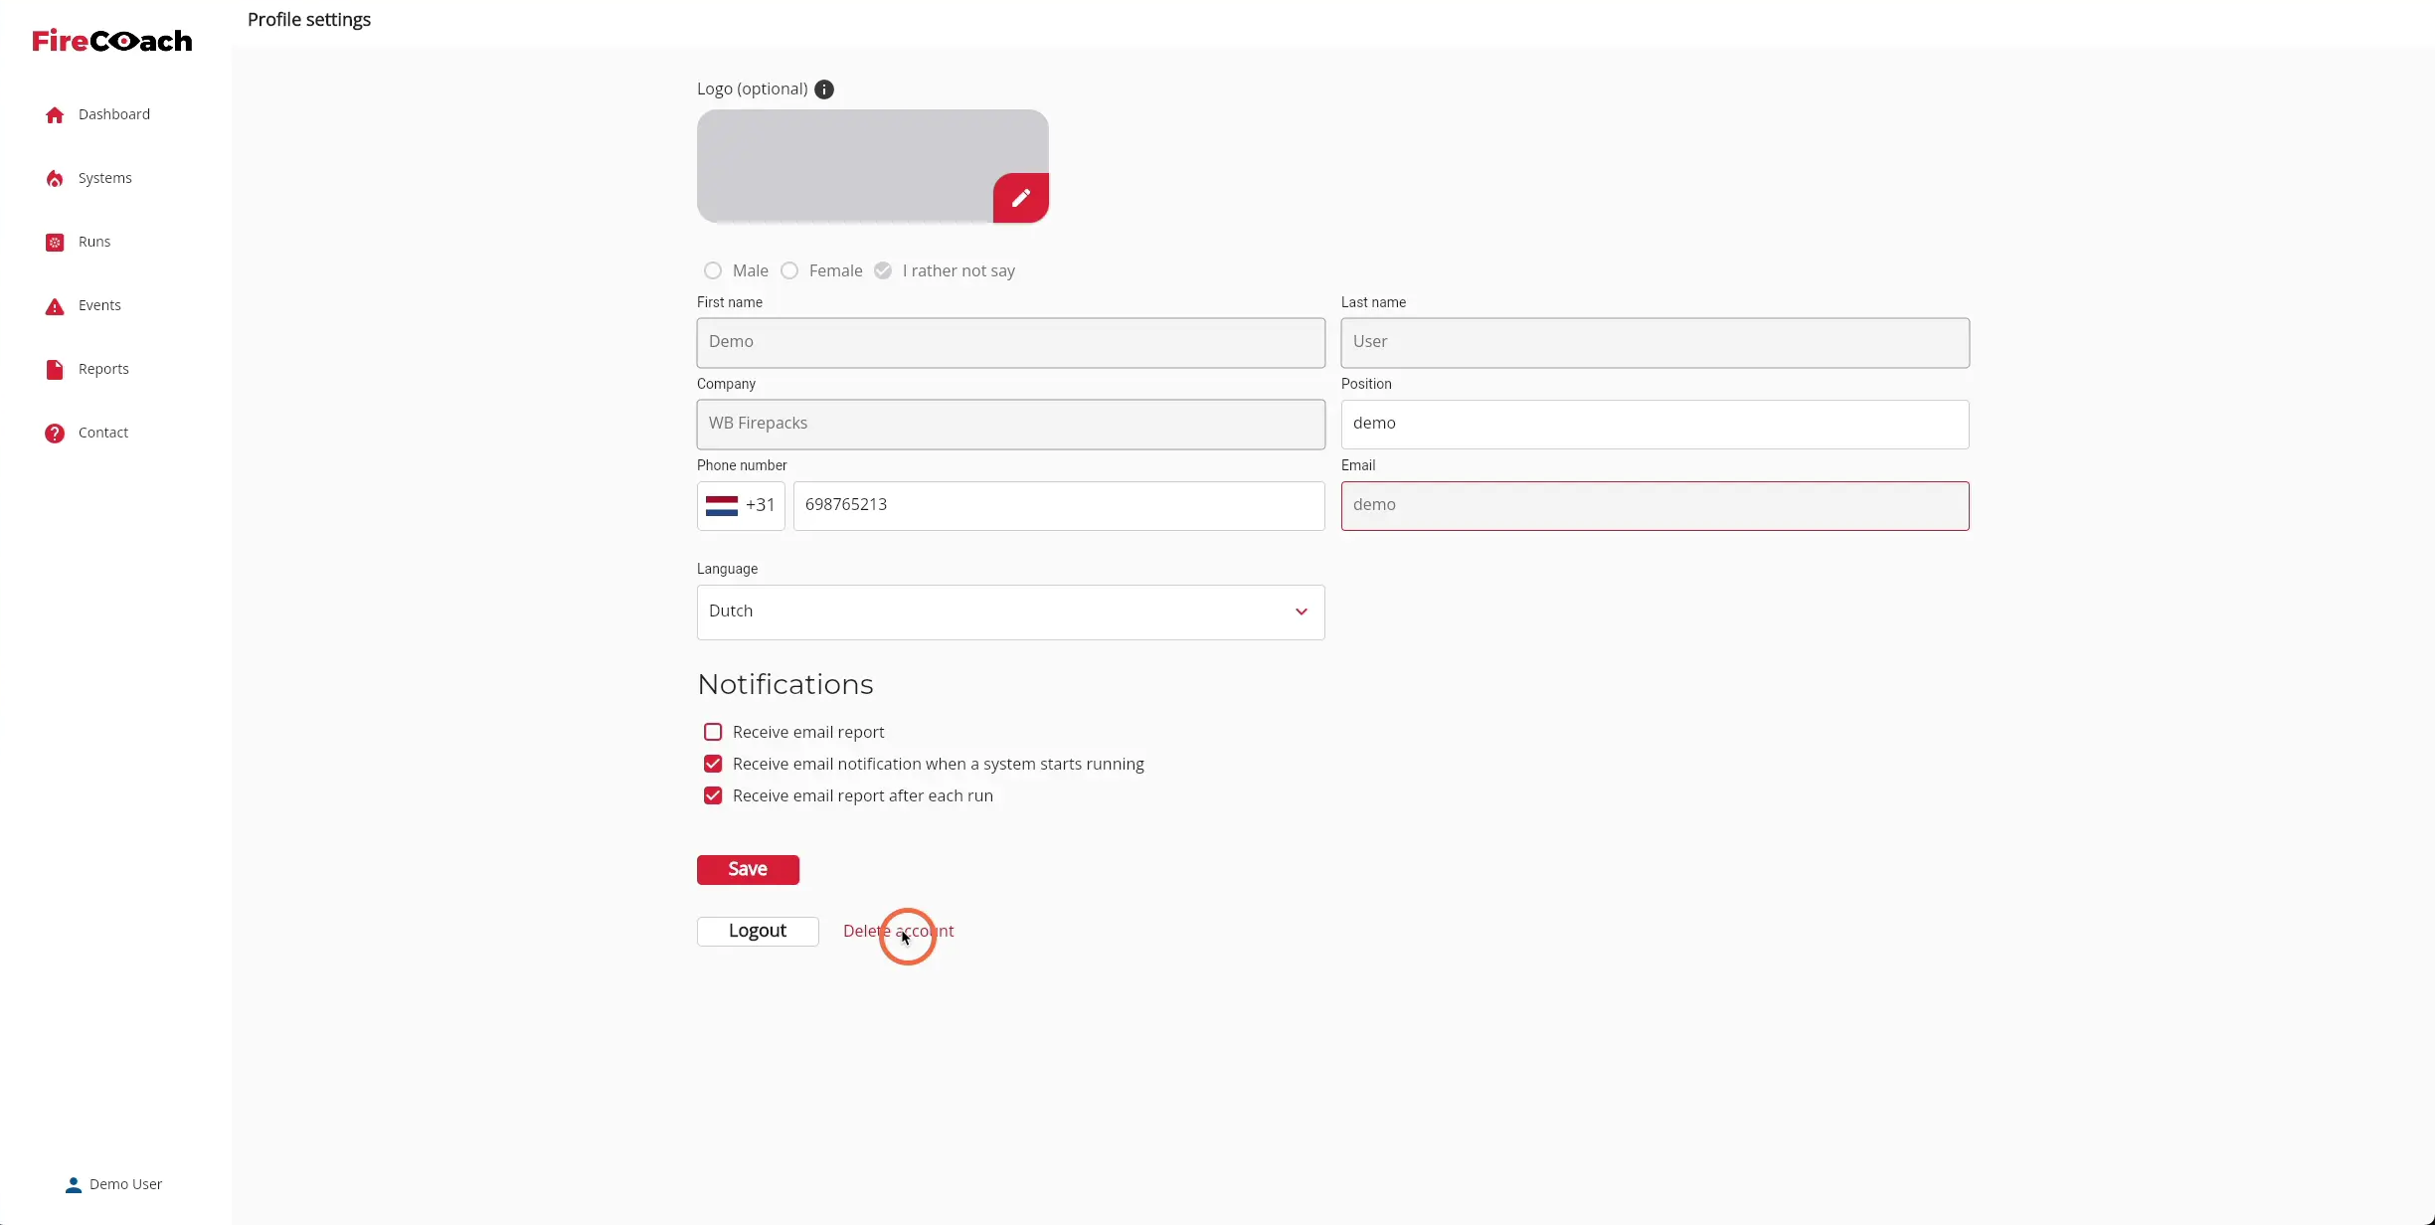
Task: Click the Email input field
Action: click(x=1654, y=505)
